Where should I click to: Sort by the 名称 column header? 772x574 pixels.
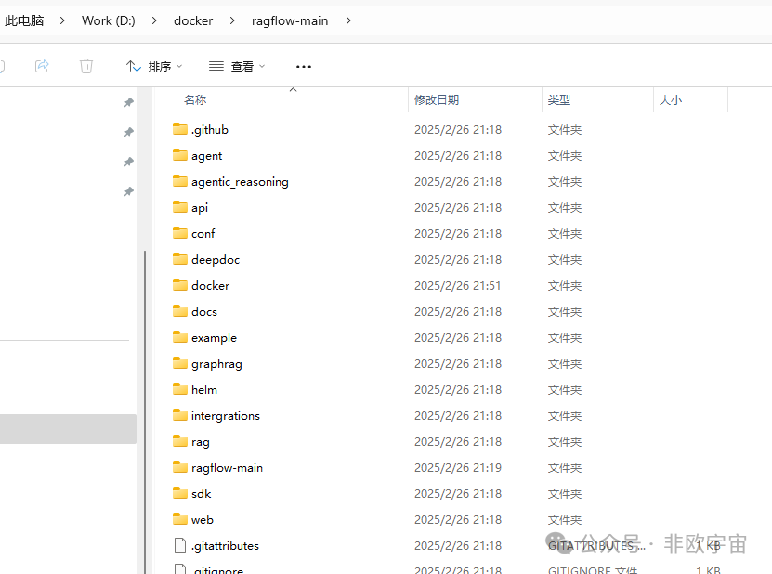pos(195,100)
